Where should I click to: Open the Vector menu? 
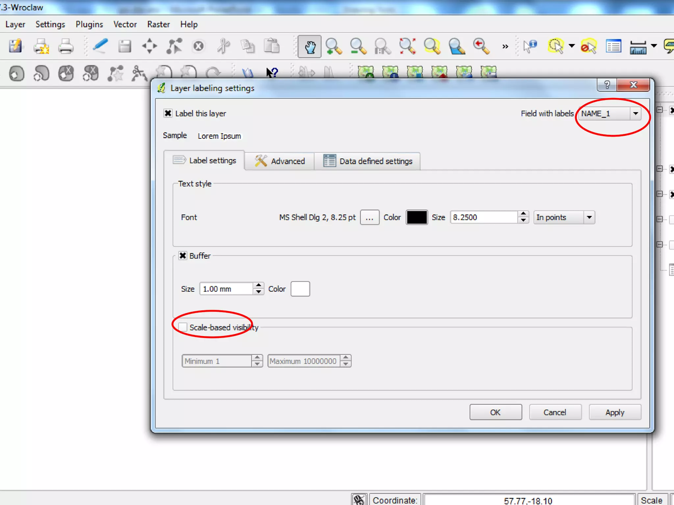tap(125, 24)
